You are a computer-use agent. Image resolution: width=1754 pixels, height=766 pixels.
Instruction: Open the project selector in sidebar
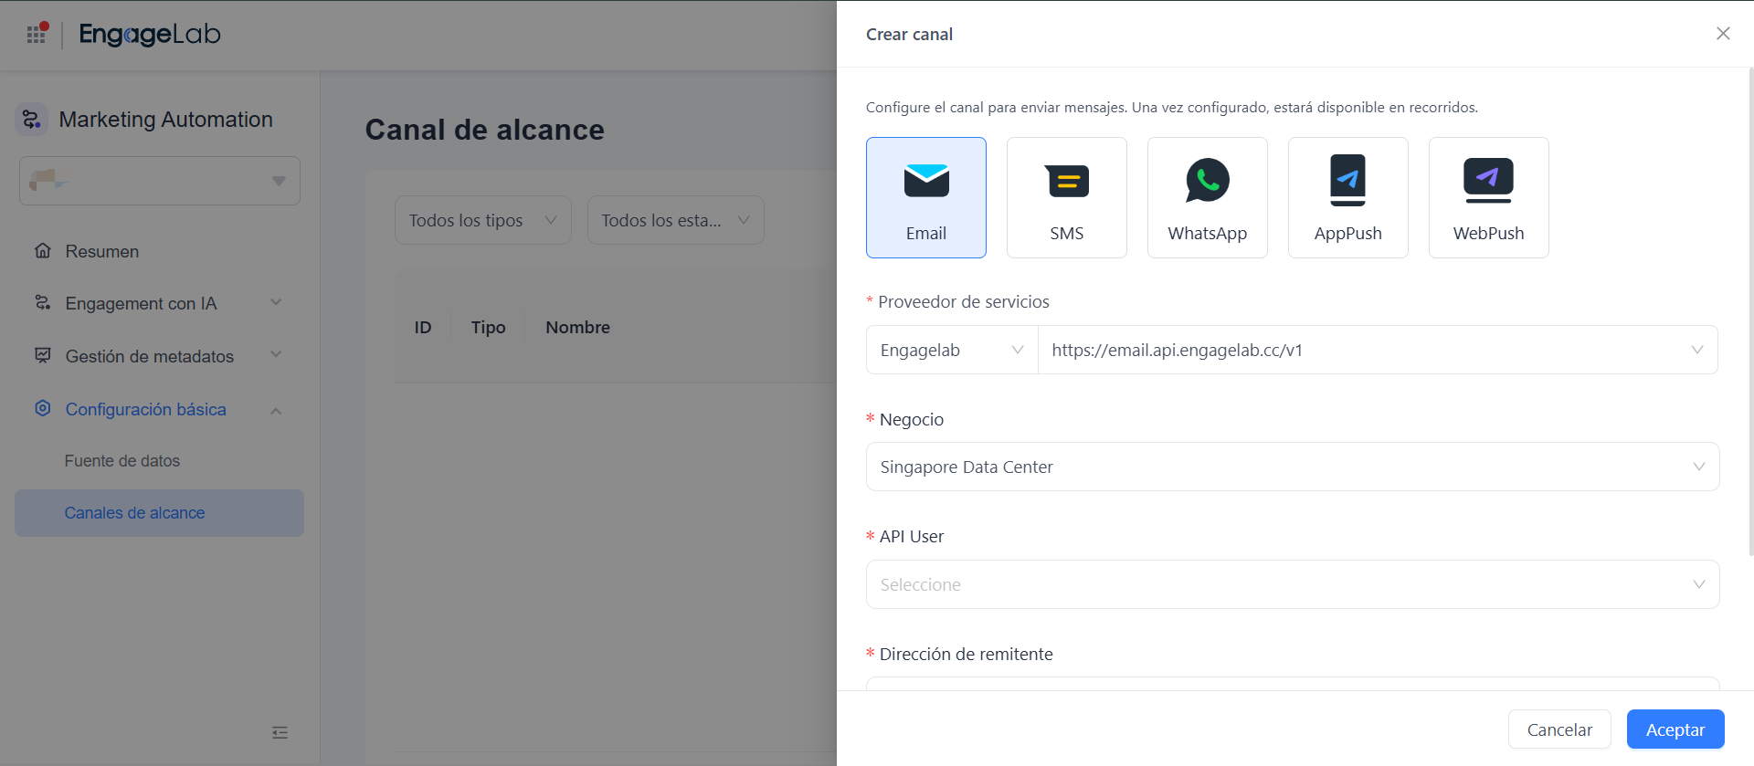(x=160, y=181)
